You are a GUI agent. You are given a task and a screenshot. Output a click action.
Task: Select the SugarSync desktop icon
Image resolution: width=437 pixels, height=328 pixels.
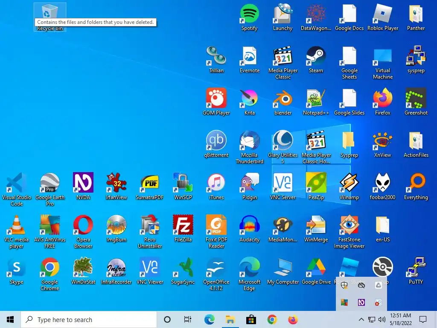click(183, 271)
